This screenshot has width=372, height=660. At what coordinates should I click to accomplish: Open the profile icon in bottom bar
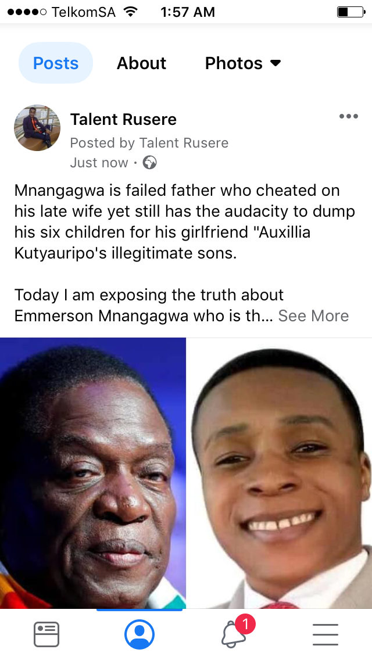(x=139, y=634)
